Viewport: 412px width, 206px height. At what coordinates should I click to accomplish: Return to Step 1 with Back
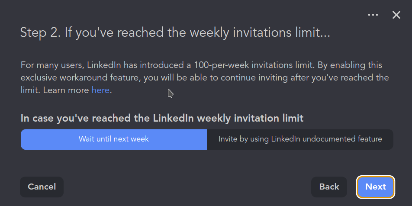tap(329, 187)
